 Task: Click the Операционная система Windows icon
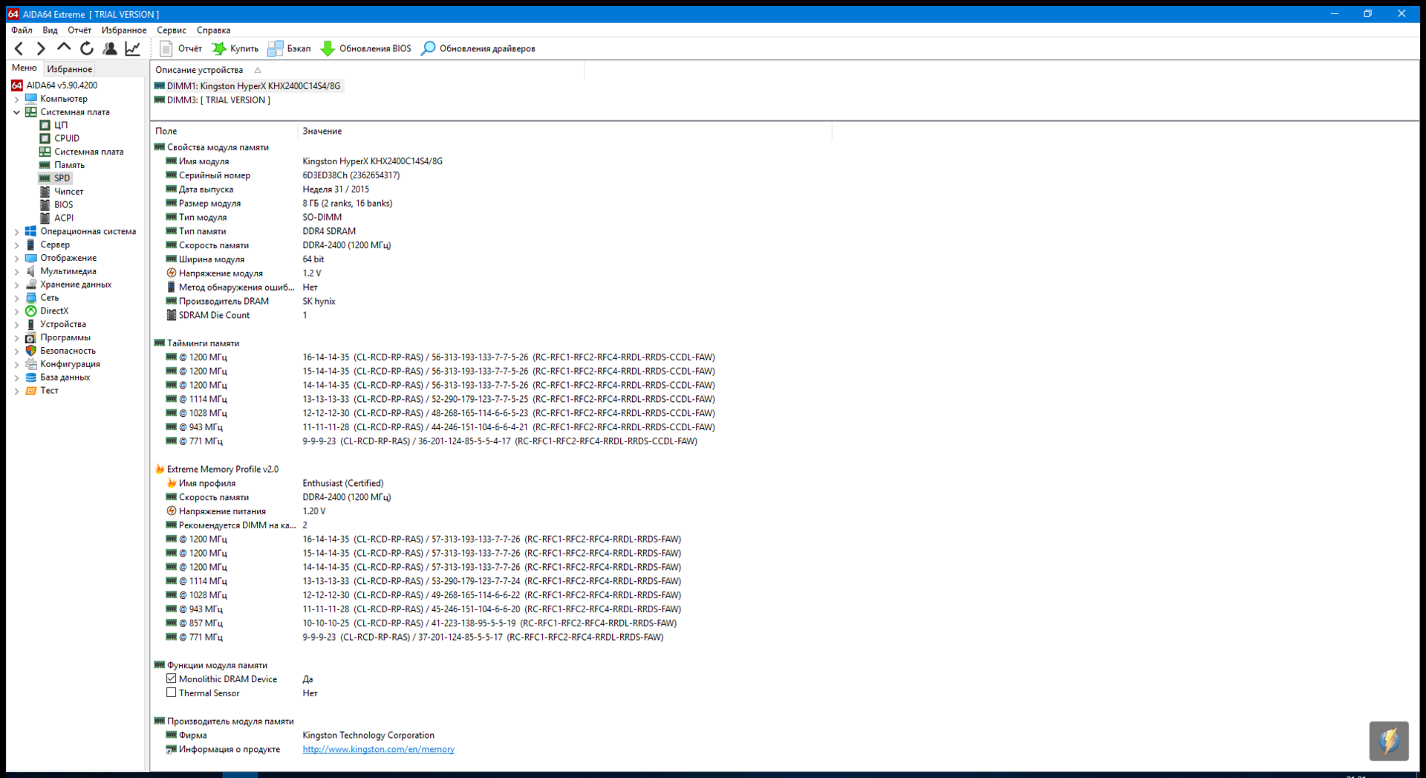(x=30, y=232)
